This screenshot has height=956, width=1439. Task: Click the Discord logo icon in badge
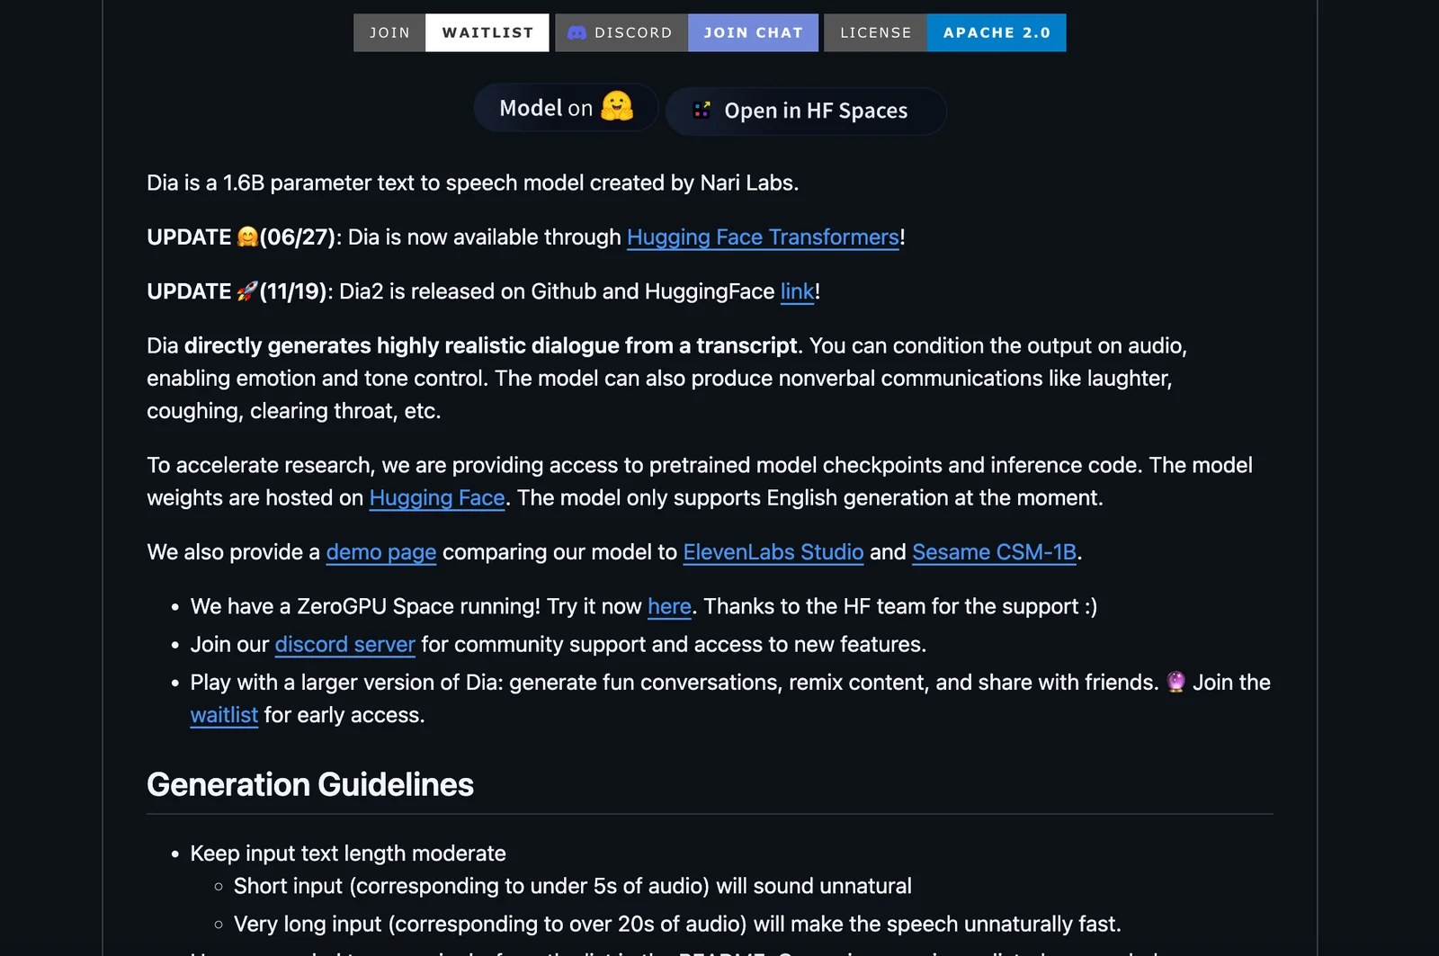576,33
